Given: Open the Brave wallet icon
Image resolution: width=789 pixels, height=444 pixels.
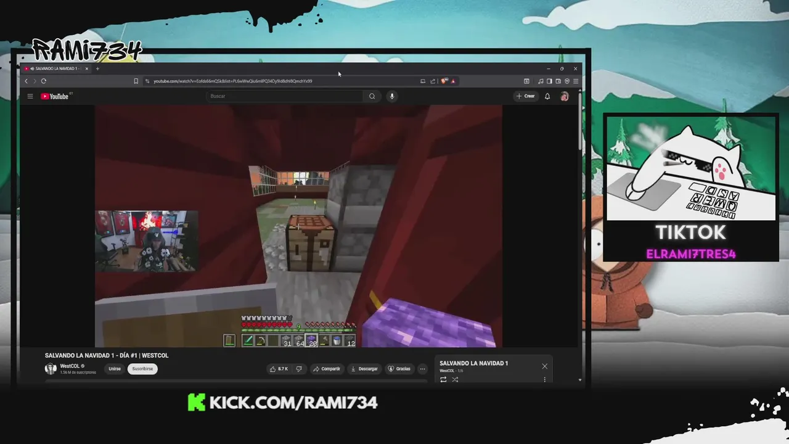Looking at the screenshot, I should (x=558, y=81).
